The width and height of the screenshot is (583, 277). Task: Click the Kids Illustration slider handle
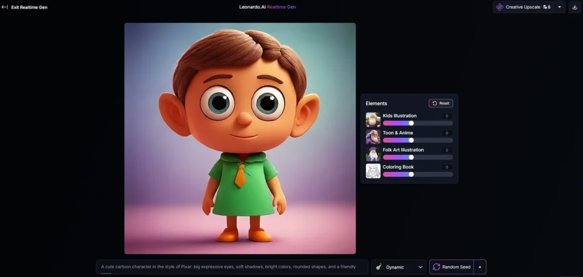pos(411,123)
